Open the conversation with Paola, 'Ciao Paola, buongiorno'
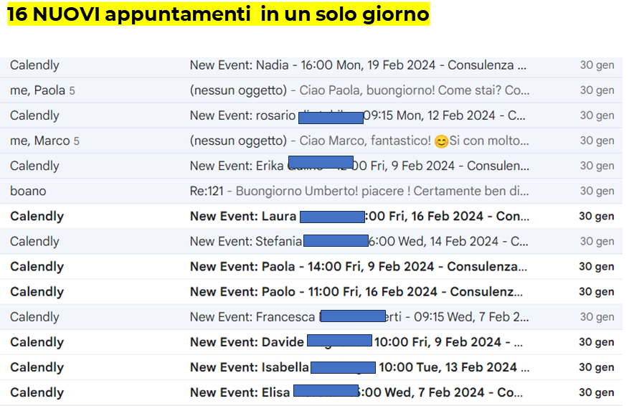Image resolution: width=629 pixels, height=406 pixels. 359,90
